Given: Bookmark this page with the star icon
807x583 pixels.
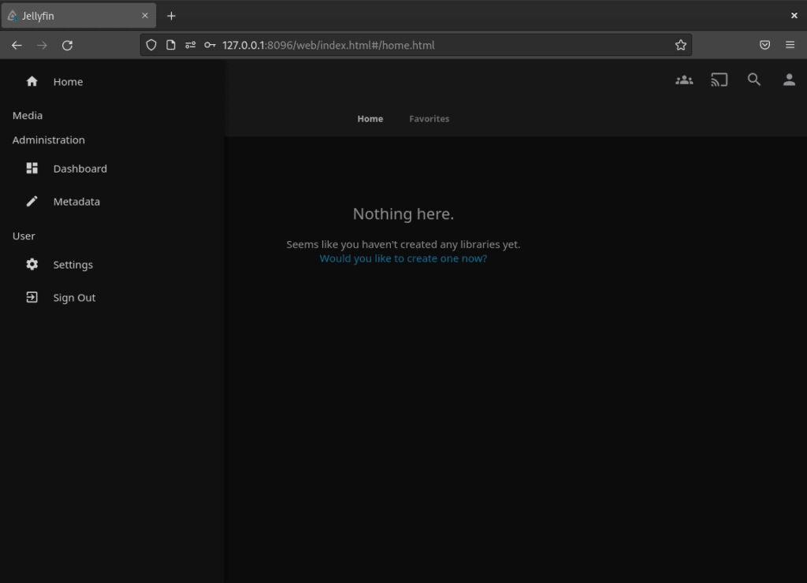Looking at the screenshot, I should 680,45.
